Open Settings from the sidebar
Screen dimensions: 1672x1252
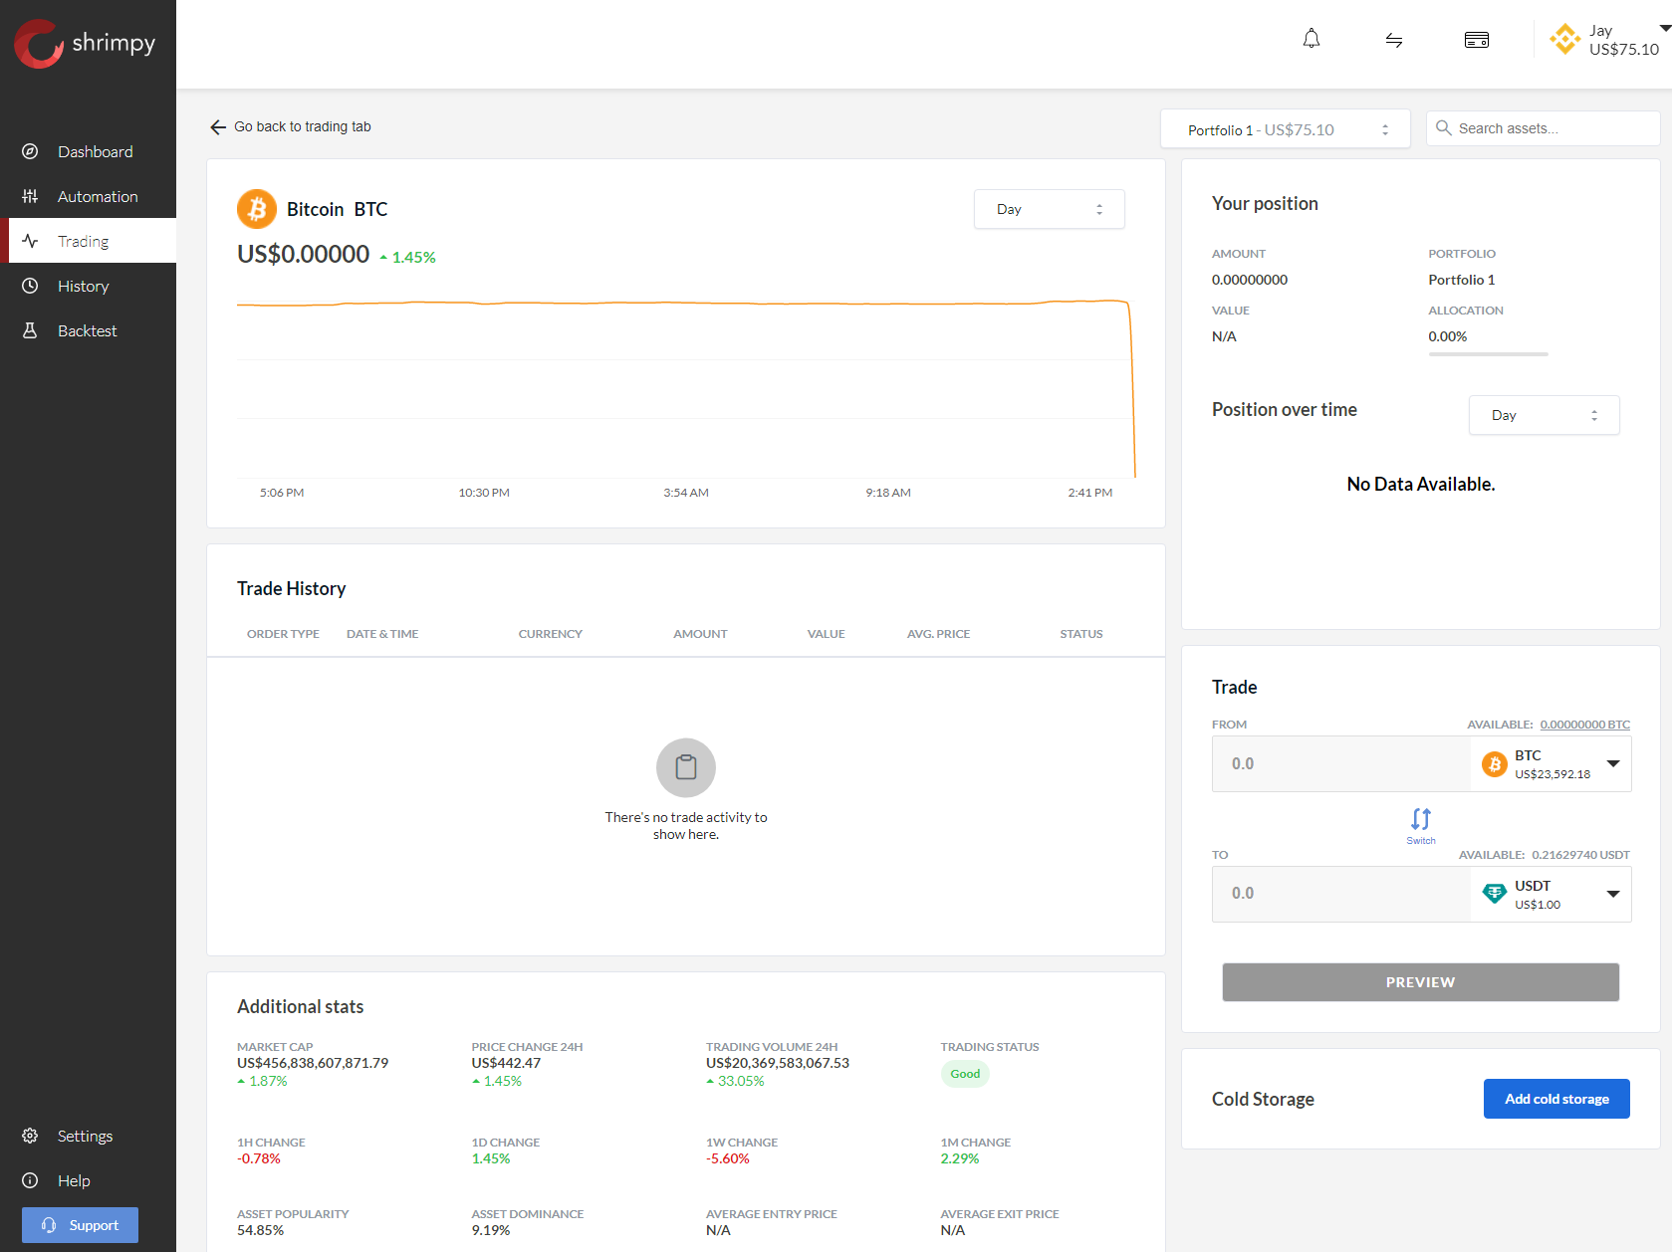tap(88, 1136)
